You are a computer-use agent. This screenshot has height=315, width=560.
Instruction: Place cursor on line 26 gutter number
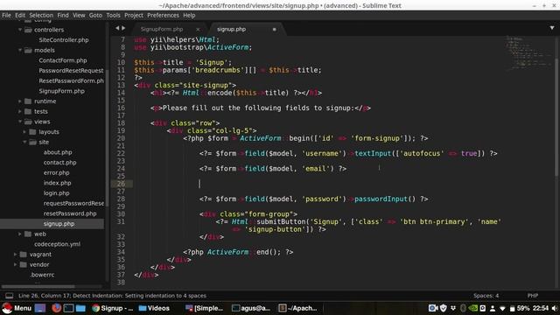121,184
